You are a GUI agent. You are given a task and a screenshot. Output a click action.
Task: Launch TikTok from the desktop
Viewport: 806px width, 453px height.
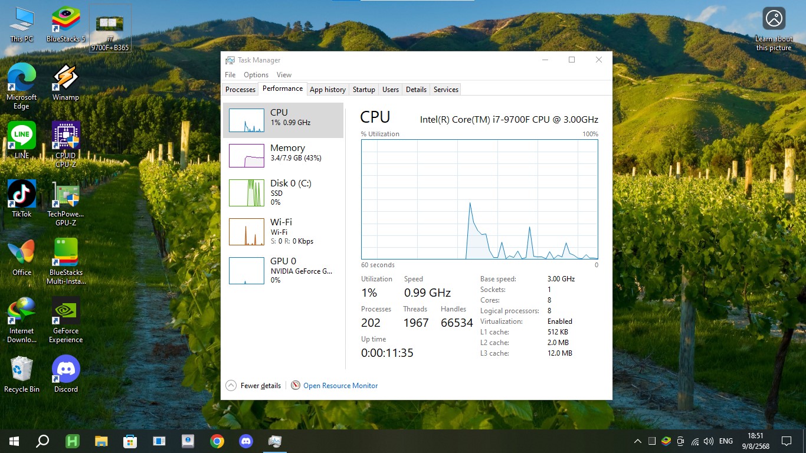pos(22,195)
